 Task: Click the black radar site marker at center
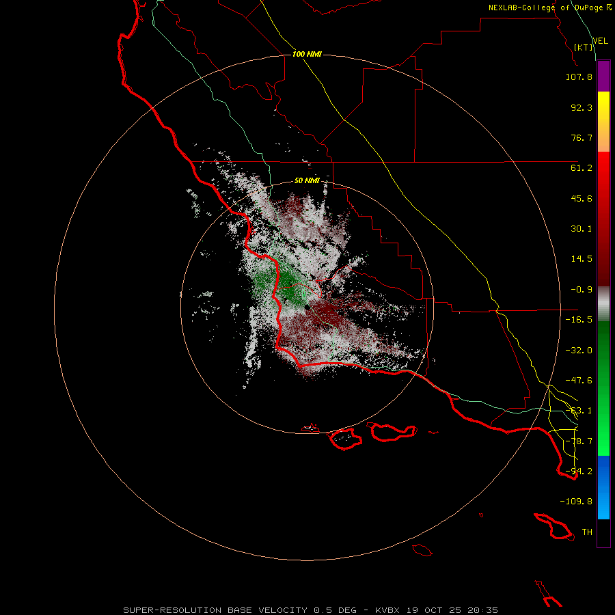pyautogui.click(x=307, y=308)
